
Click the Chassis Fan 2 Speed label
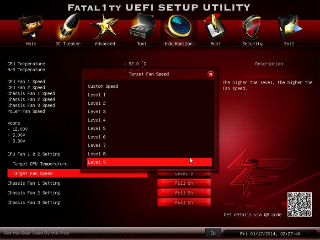tap(31, 99)
